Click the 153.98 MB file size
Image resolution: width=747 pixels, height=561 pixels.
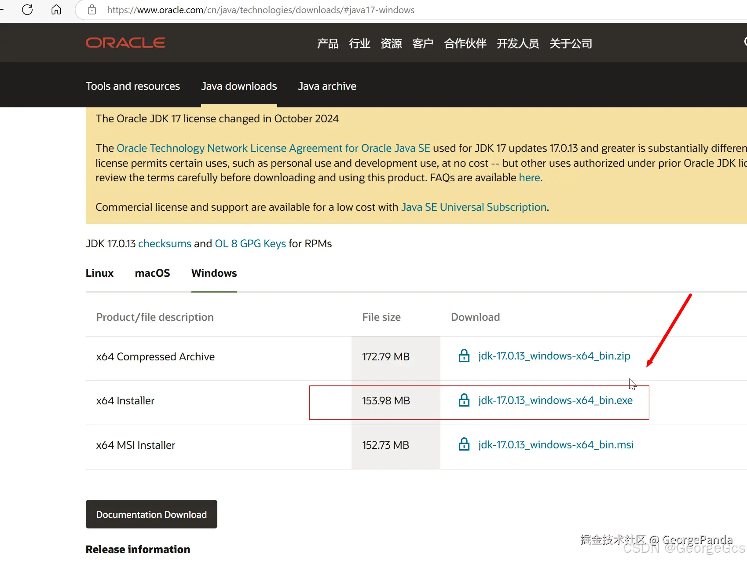click(386, 401)
